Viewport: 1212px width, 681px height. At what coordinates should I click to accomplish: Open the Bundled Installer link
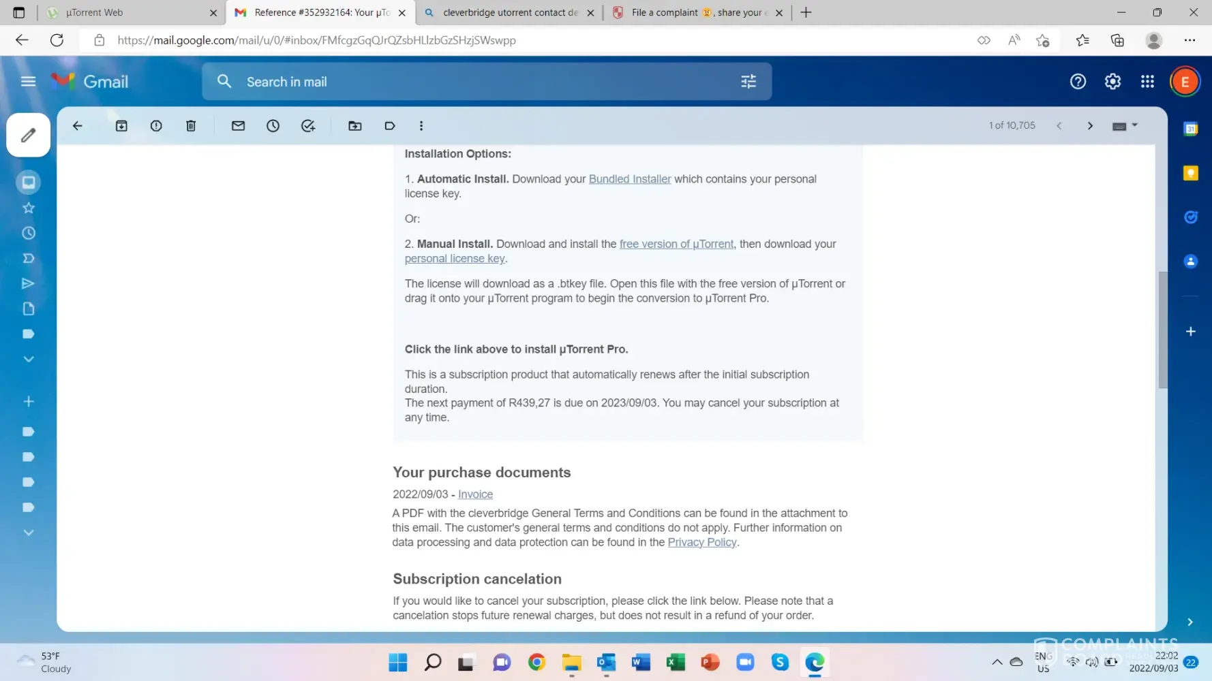click(x=630, y=179)
